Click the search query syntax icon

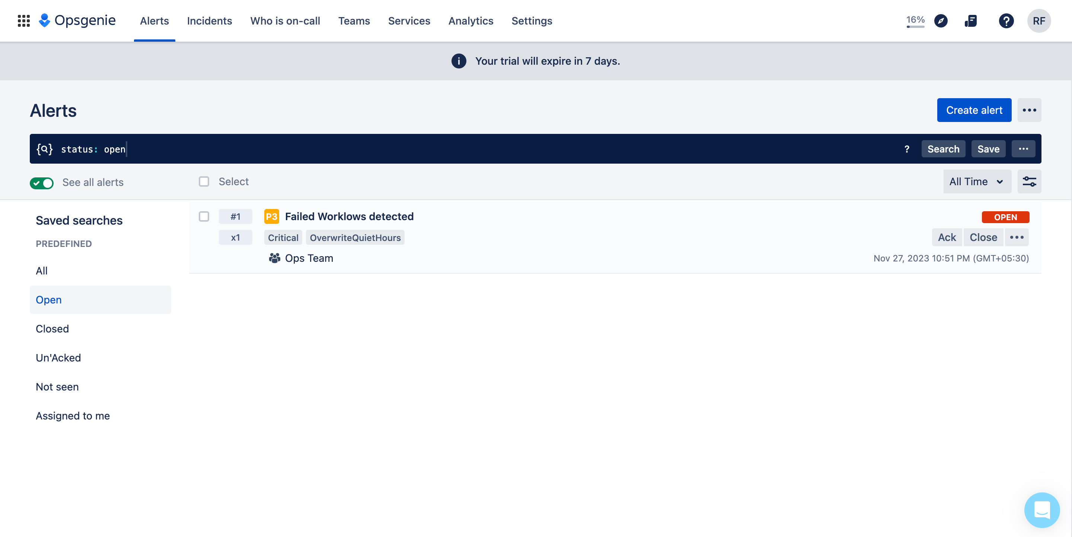907,149
